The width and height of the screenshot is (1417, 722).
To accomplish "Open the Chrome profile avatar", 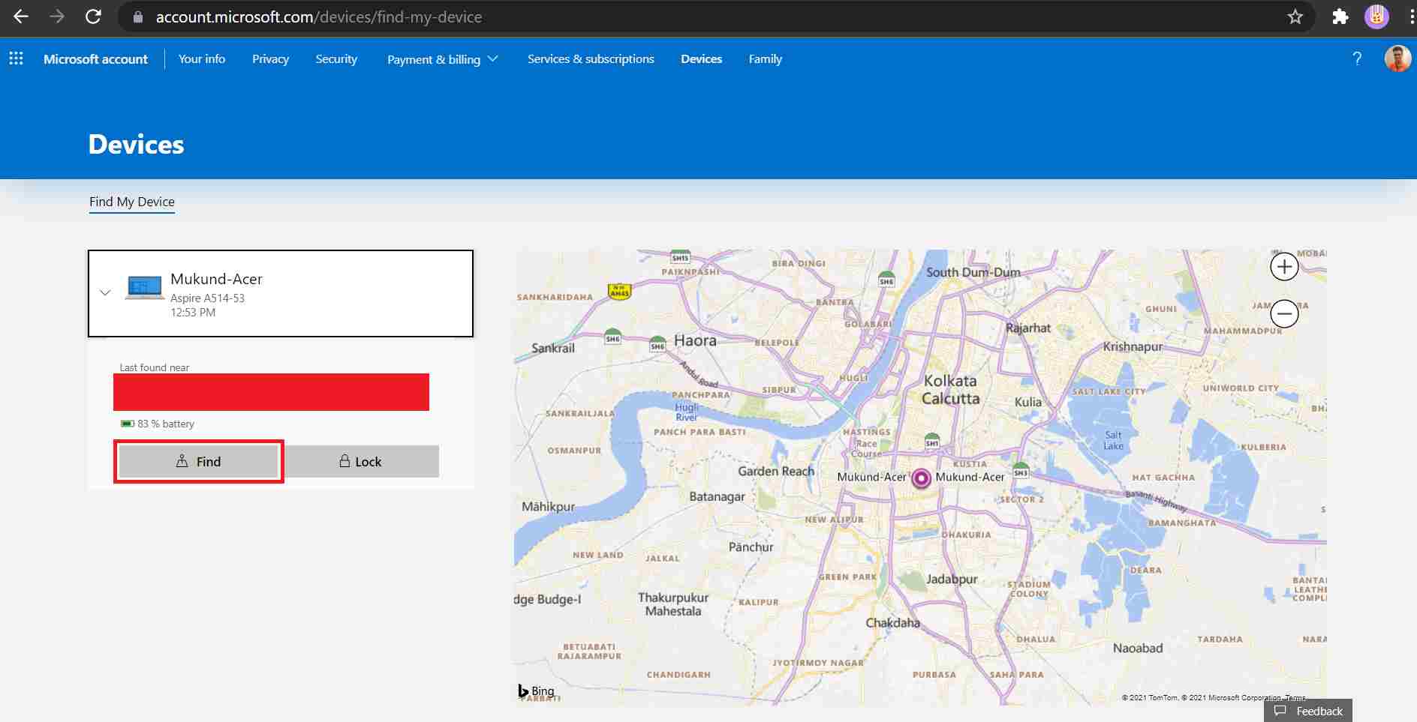I will point(1376,16).
